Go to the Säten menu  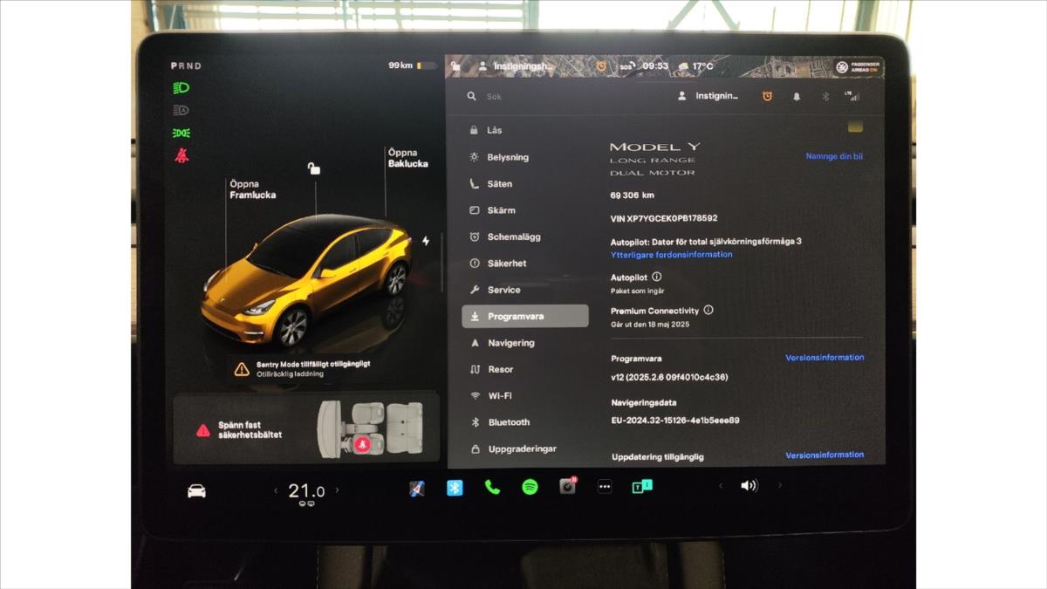click(x=525, y=184)
